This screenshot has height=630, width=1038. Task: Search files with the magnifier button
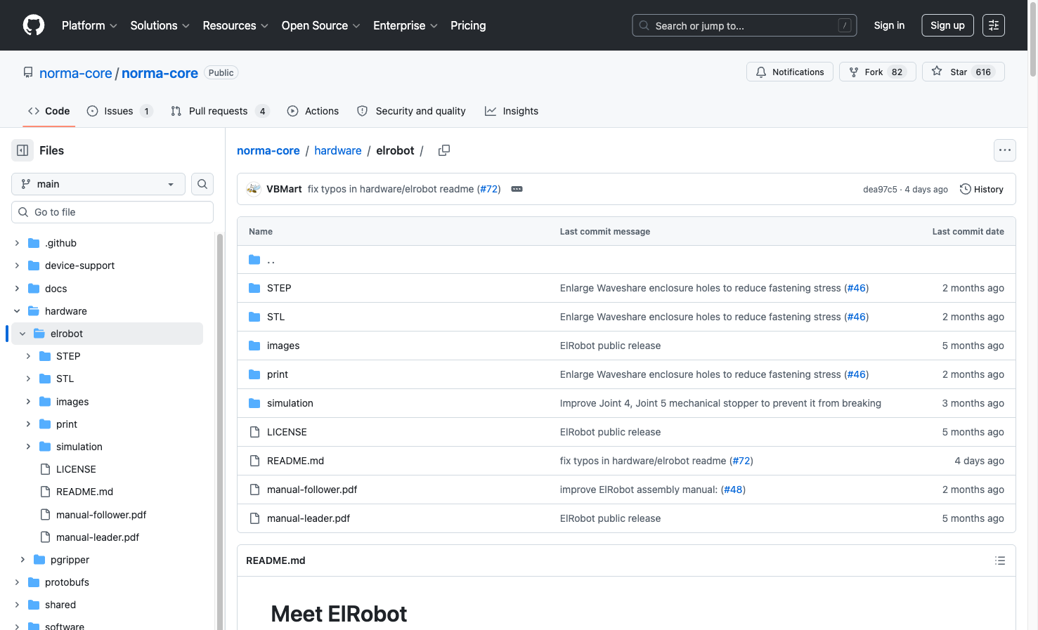[202, 184]
